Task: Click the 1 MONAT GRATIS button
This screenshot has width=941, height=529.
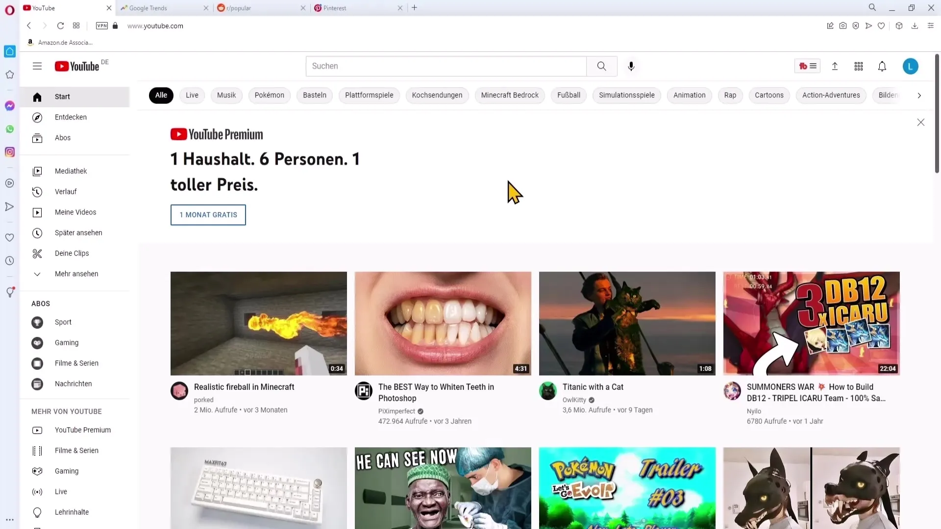Action: click(208, 215)
